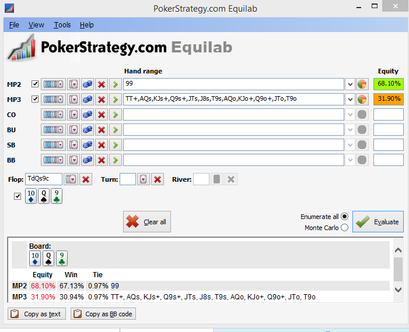Click MP2 hand range text field
This screenshot has height=332, width=409.
click(233, 84)
